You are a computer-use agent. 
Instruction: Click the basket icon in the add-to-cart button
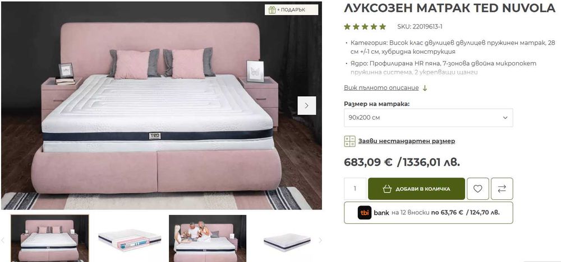click(387, 189)
